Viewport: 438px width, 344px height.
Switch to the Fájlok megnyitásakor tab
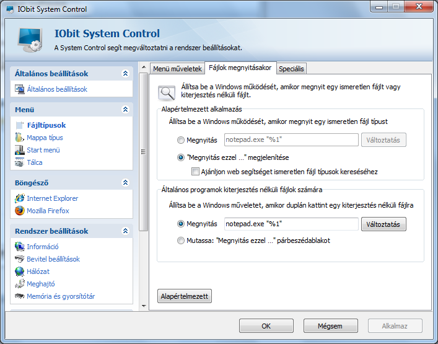pyautogui.click(x=240, y=68)
